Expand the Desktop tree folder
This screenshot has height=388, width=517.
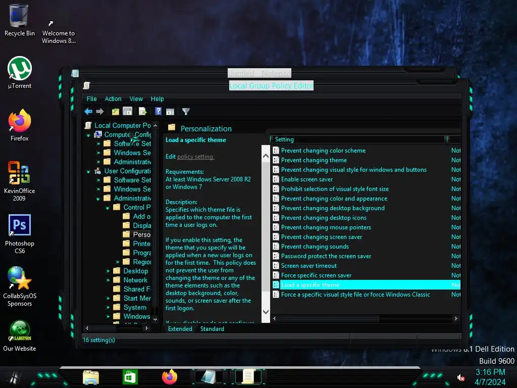pos(108,271)
